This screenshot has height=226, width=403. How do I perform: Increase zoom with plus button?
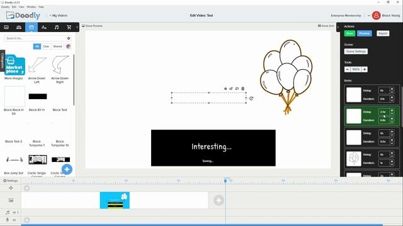(365, 70)
